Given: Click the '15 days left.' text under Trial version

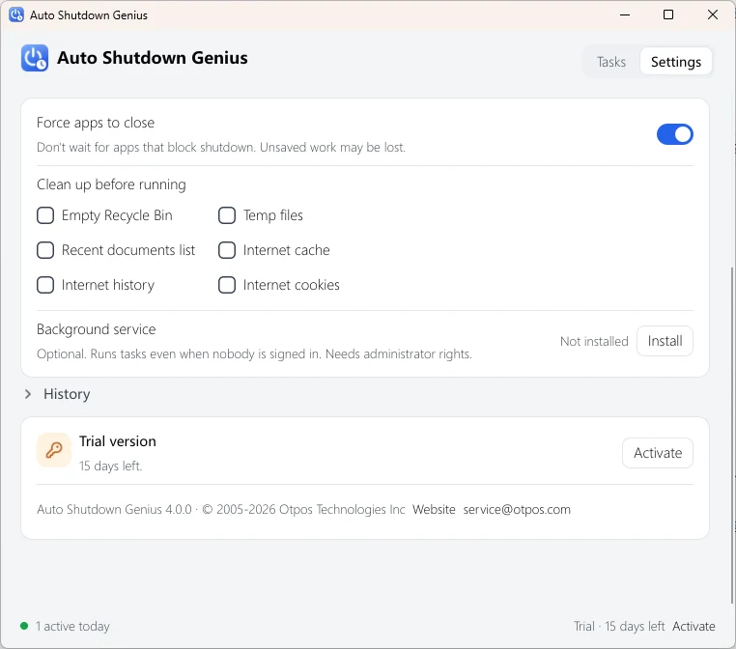Looking at the screenshot, I should click(110, 466).
